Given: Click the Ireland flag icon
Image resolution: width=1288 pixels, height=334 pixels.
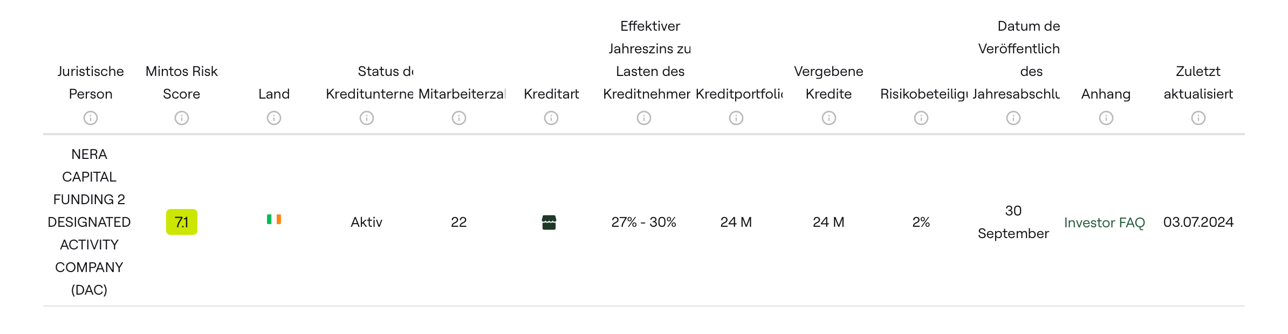Looking at the screenshot, I should (274, 219).
